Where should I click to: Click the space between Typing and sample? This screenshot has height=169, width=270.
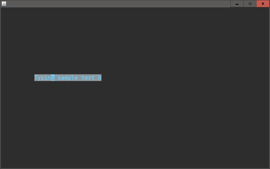(56, 78)
